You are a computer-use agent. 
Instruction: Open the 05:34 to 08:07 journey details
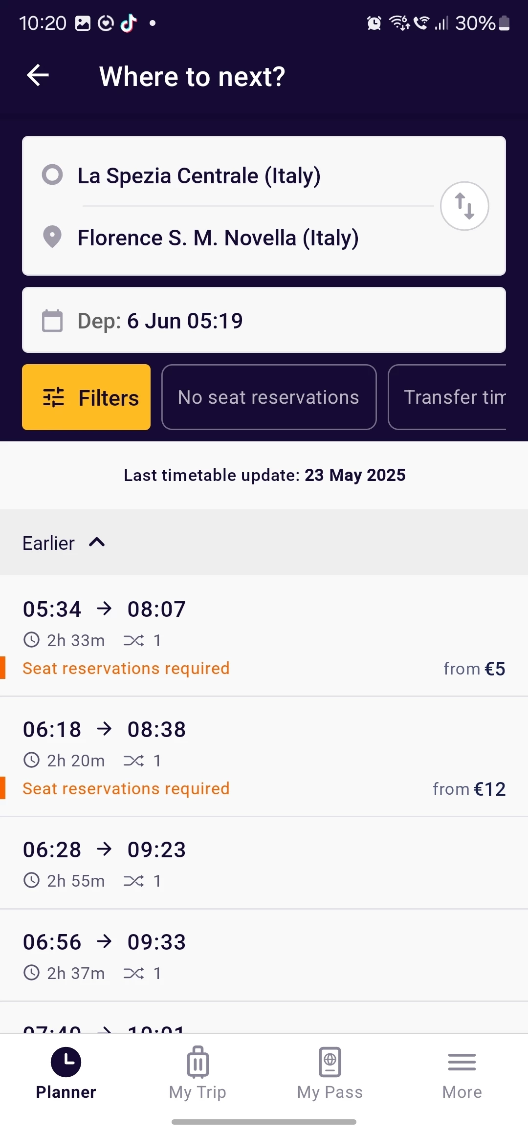264,635
